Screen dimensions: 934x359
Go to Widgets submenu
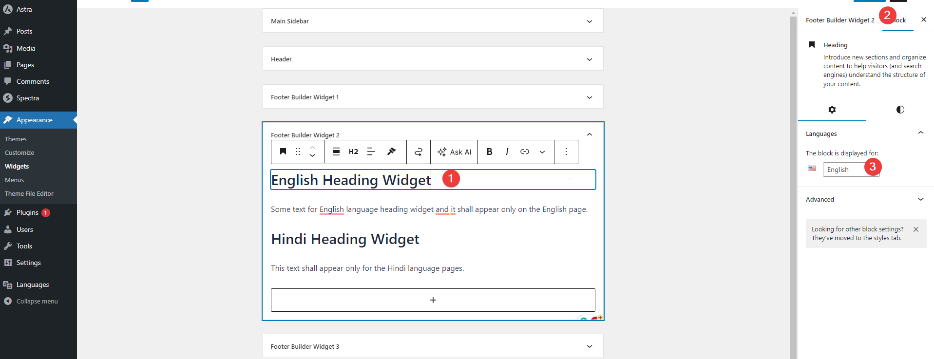[x=17, y=166]
